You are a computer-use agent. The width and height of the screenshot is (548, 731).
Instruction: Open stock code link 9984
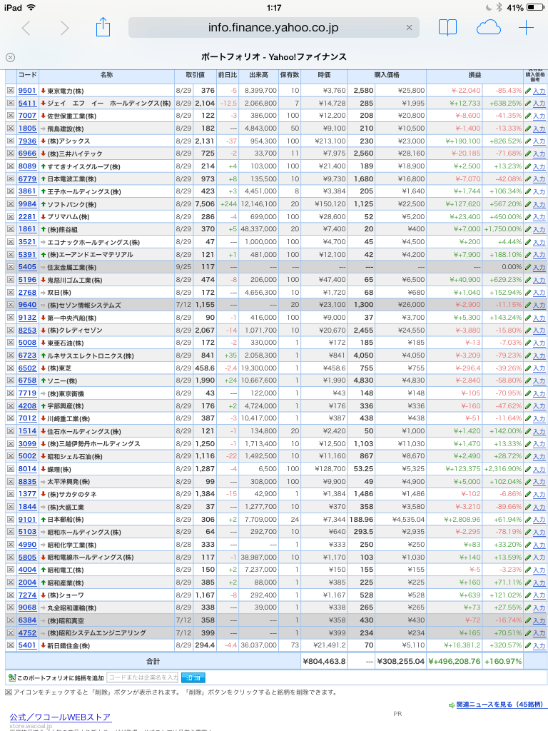(27, 203)
